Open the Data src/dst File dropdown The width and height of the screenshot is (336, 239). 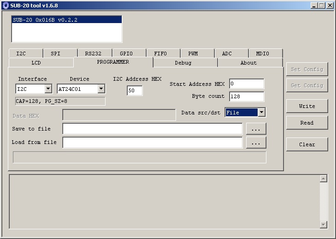click(x=261, y=113)
